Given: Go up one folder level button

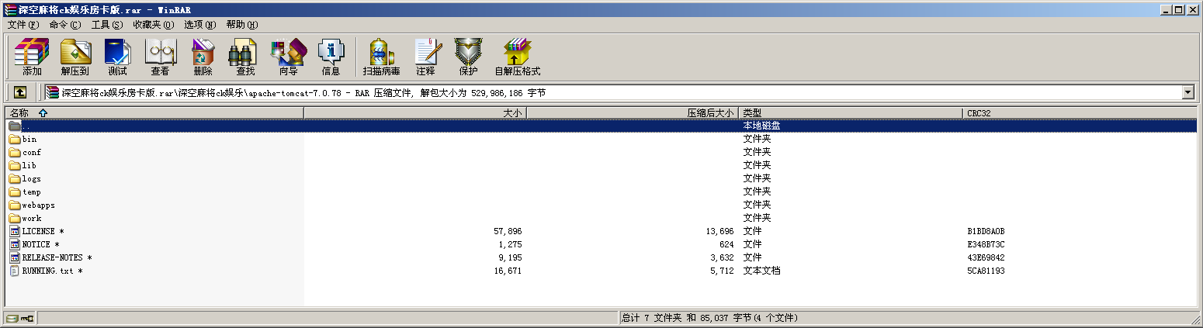Looking at the screenshot, I should coord(20,92).
